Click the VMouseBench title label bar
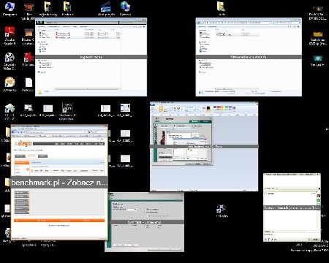The image size is (329, 263). pyautogui.click(x=249, y=57)
